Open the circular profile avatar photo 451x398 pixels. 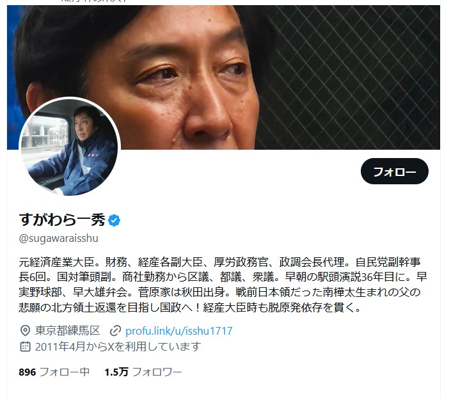point(69,147)
